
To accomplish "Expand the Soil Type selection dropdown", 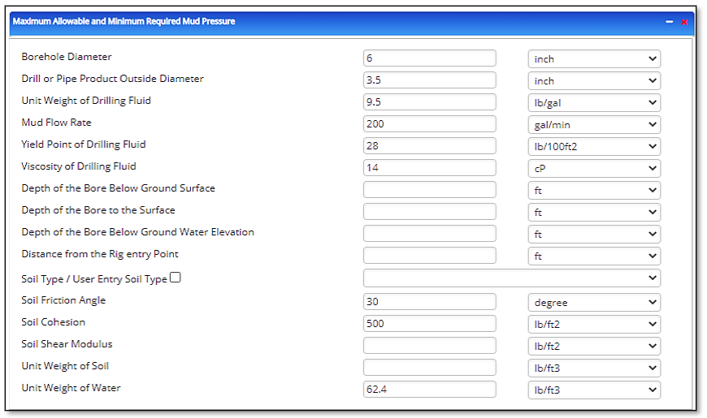I will point(511,278).
